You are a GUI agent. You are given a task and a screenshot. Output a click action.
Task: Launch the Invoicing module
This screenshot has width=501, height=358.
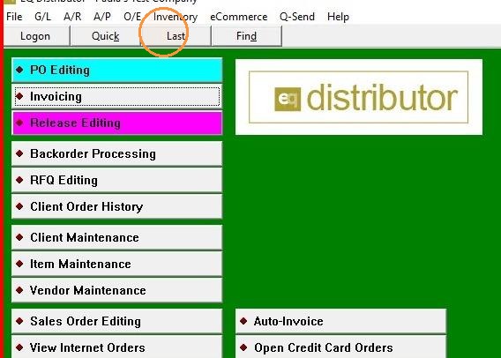point(117,96)
